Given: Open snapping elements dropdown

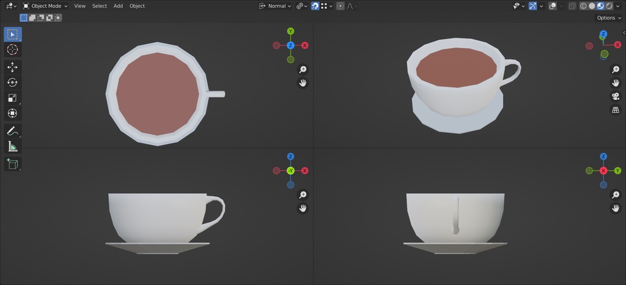Looking at the screenshot, I should [326, 6].
